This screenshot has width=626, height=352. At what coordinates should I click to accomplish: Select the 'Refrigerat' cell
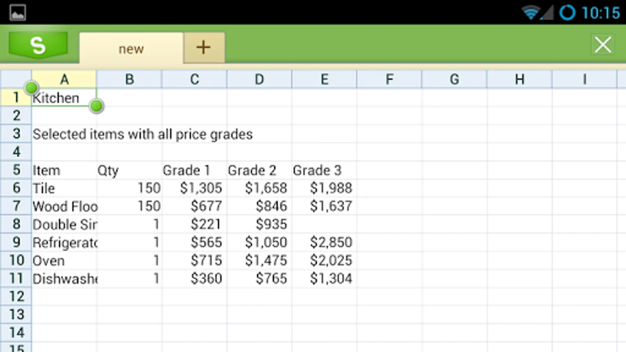tap(64, 242)
